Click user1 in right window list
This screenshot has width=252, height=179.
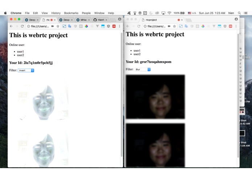pyautogui.click(x=137, y=51)
